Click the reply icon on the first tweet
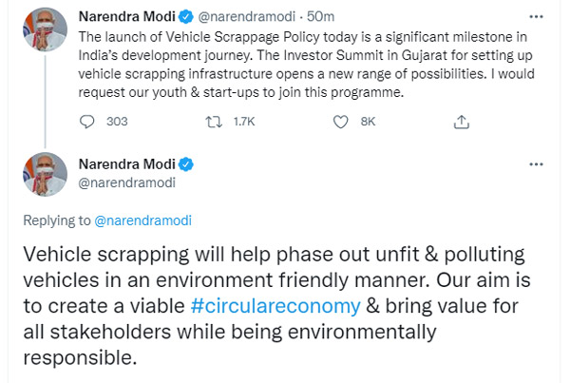The width and height of the screenshot is (570, 383). coord(87,121)
